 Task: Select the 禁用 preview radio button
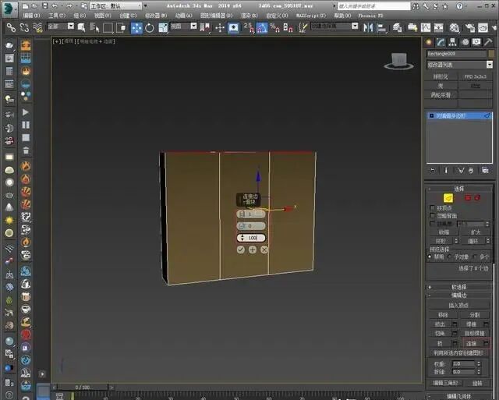pyautogui.click(x=430, y=257)
